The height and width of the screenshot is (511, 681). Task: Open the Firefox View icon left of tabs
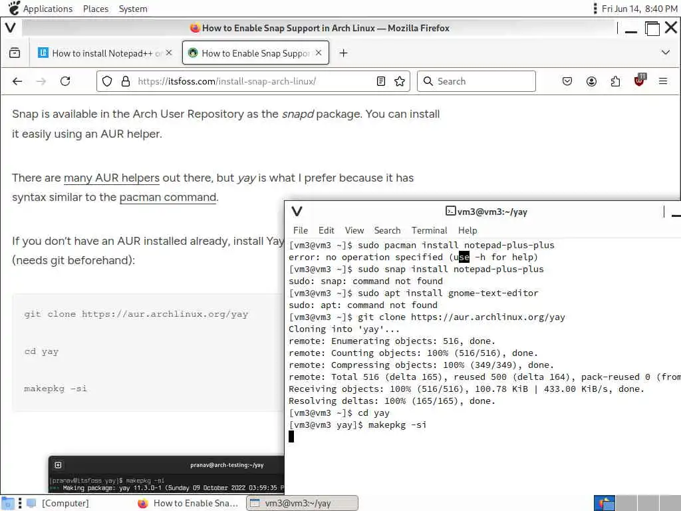15,53
